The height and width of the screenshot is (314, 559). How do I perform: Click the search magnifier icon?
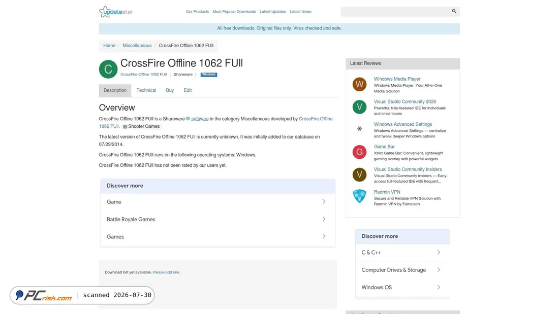(454, 11)
